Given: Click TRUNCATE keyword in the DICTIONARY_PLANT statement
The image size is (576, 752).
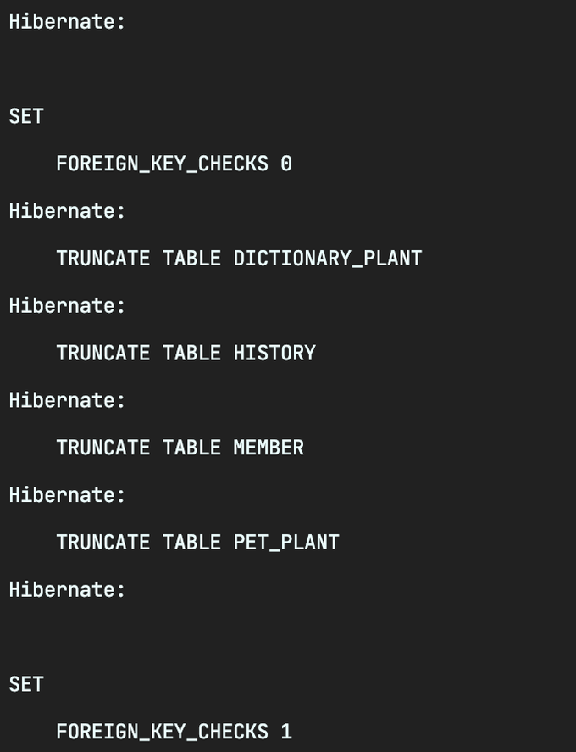Looking at the screenshot, I should point(102,258).
